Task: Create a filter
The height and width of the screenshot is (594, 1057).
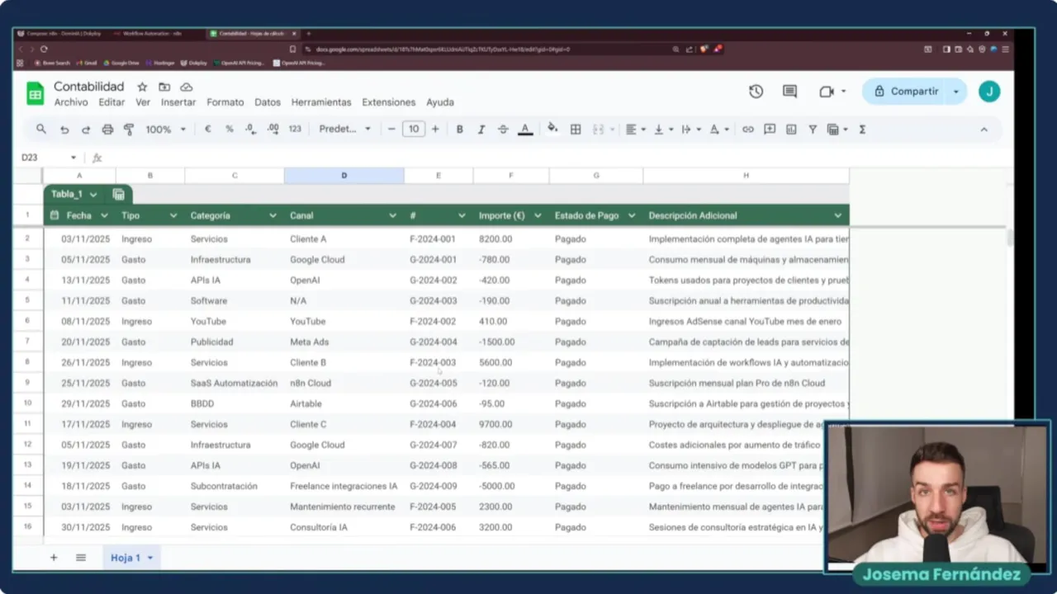Action: (813, 130)
